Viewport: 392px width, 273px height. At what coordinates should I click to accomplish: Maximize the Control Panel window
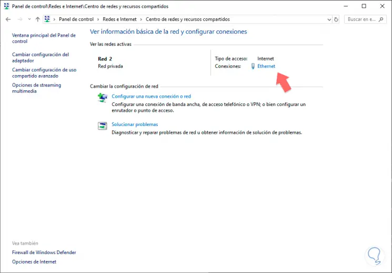pyautogui.click(x=364, y=6)
